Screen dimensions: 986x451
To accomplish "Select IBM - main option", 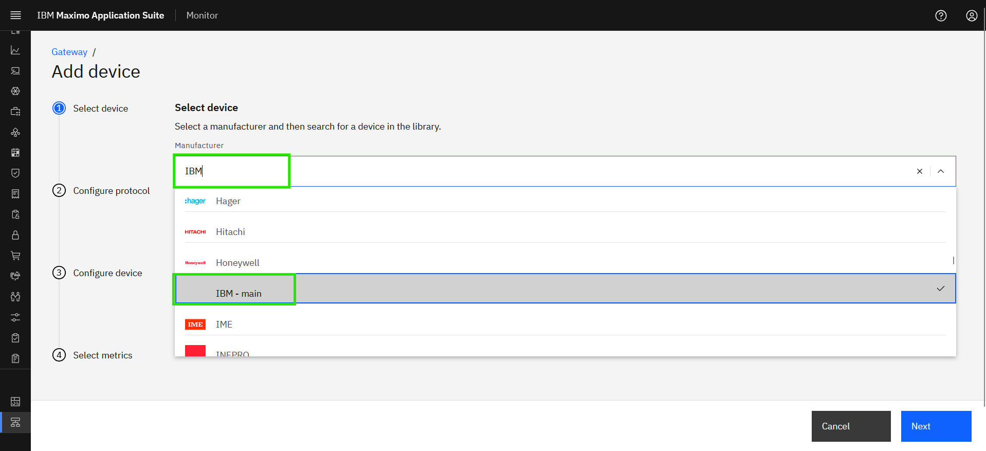I will coord(565,288).
